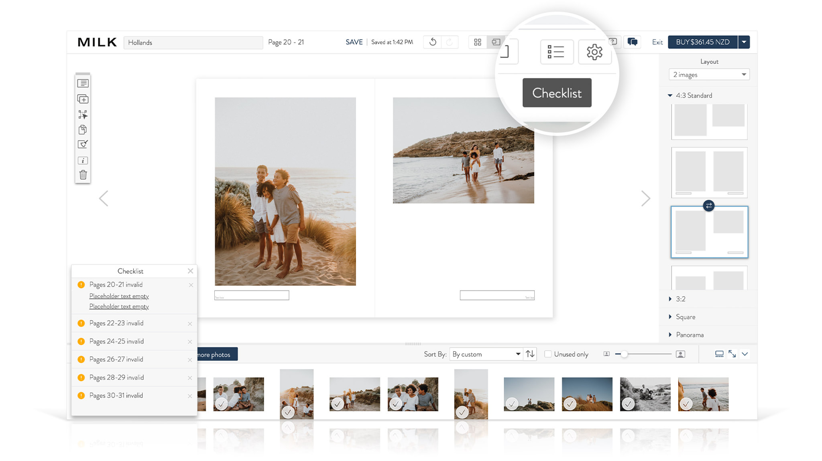
Task: Click the settings gear icon
Action: [x=594, y=52]
